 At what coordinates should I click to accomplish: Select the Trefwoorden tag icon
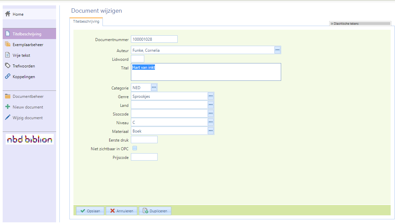(x=8, y=66)
